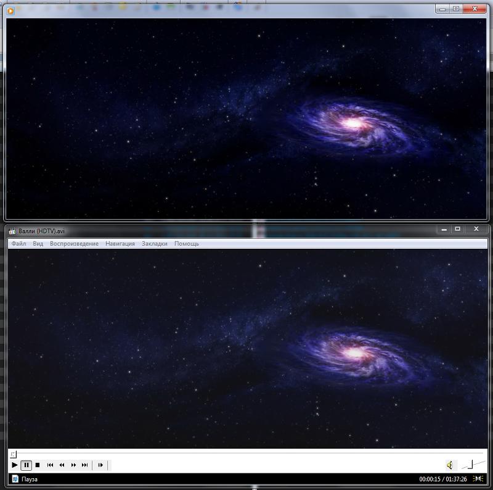
Task: Expand the Закладки menu
Action: click(x=155, y=244)
